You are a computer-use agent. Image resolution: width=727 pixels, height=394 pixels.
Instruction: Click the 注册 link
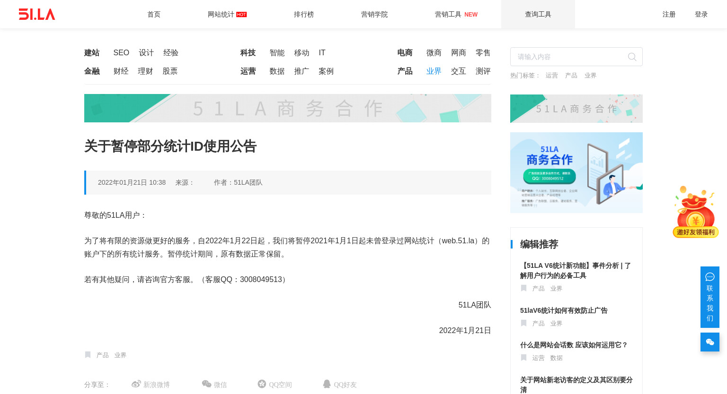point(669,14)
